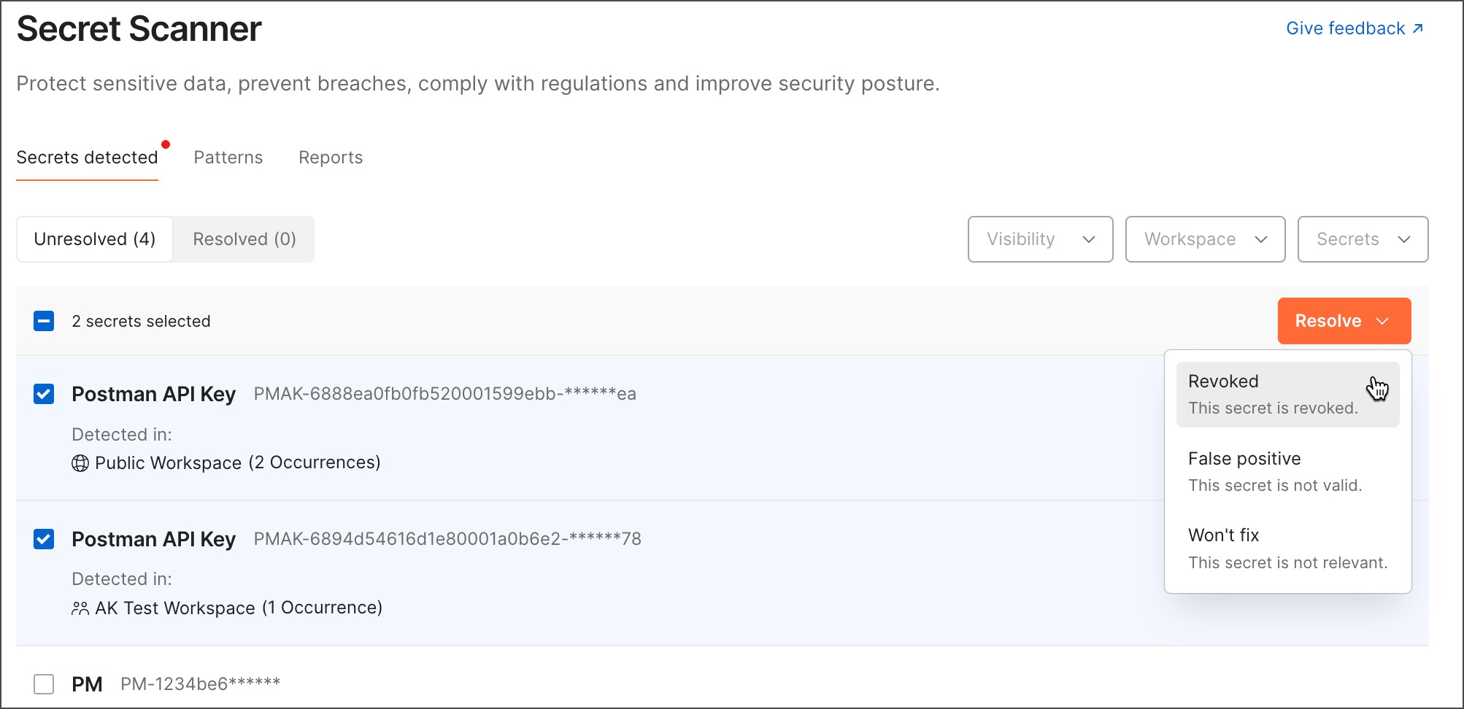1464x709 pixels.
Task: Check the PM-1234be6 secret checkbox
Action: pos(44,683)
